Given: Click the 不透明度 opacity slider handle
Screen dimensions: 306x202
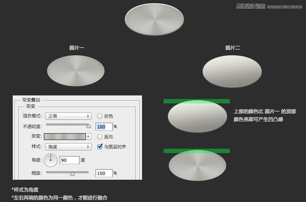Looking at the screenshot, I should point(89,126).
